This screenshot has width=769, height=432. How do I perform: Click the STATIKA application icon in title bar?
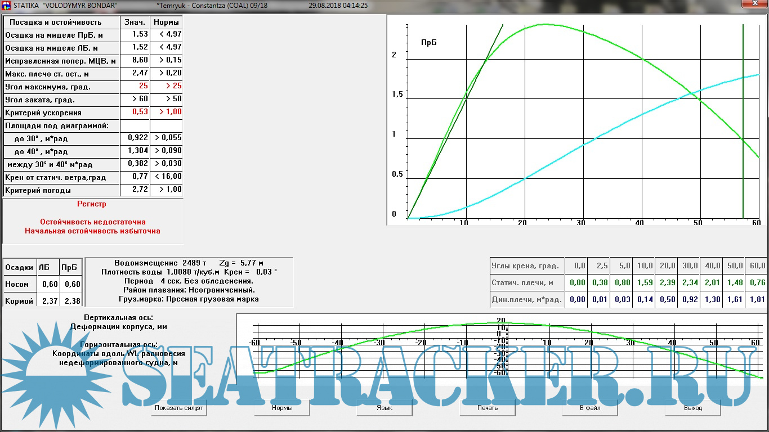click(7, 5)
